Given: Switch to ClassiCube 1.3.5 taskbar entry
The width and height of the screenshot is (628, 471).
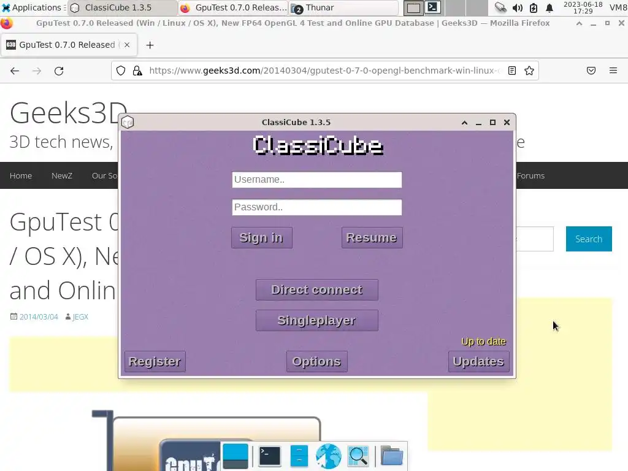Looking at the screenshot, I should (x=122, y=7).
